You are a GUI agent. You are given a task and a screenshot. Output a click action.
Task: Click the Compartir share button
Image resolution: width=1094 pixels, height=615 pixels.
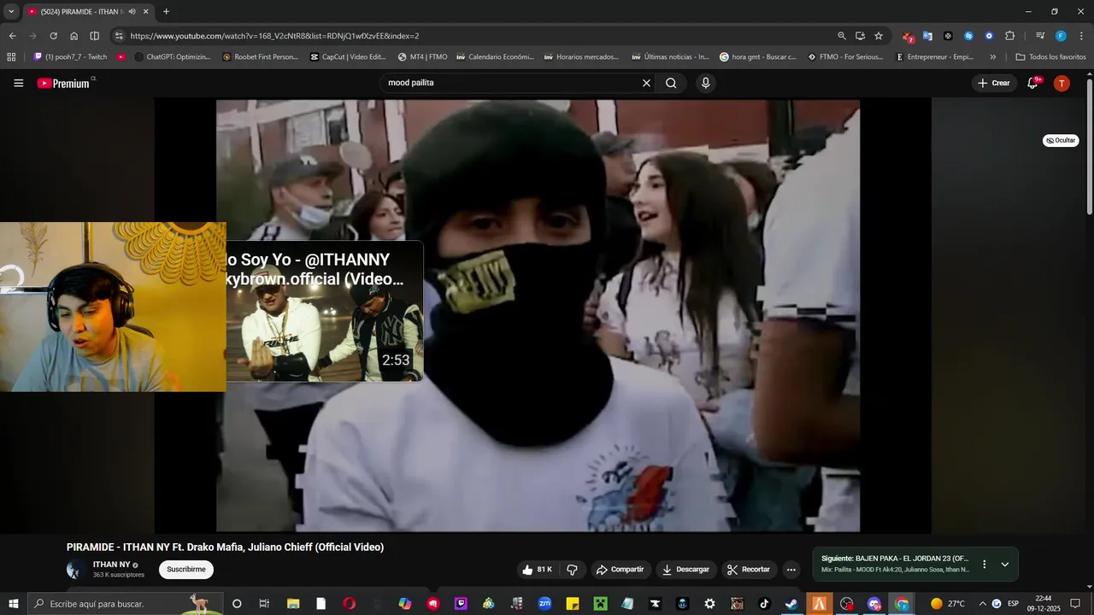pyautogui.click(x=620, y=570)
